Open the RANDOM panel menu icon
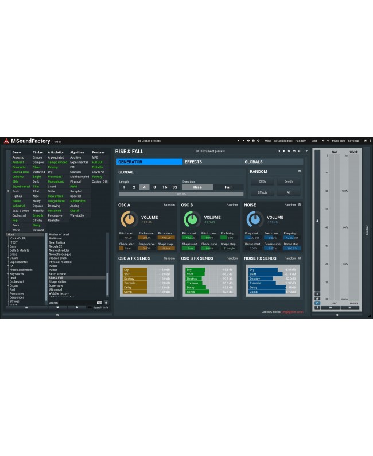373x456 pixels. pos(300,171)
